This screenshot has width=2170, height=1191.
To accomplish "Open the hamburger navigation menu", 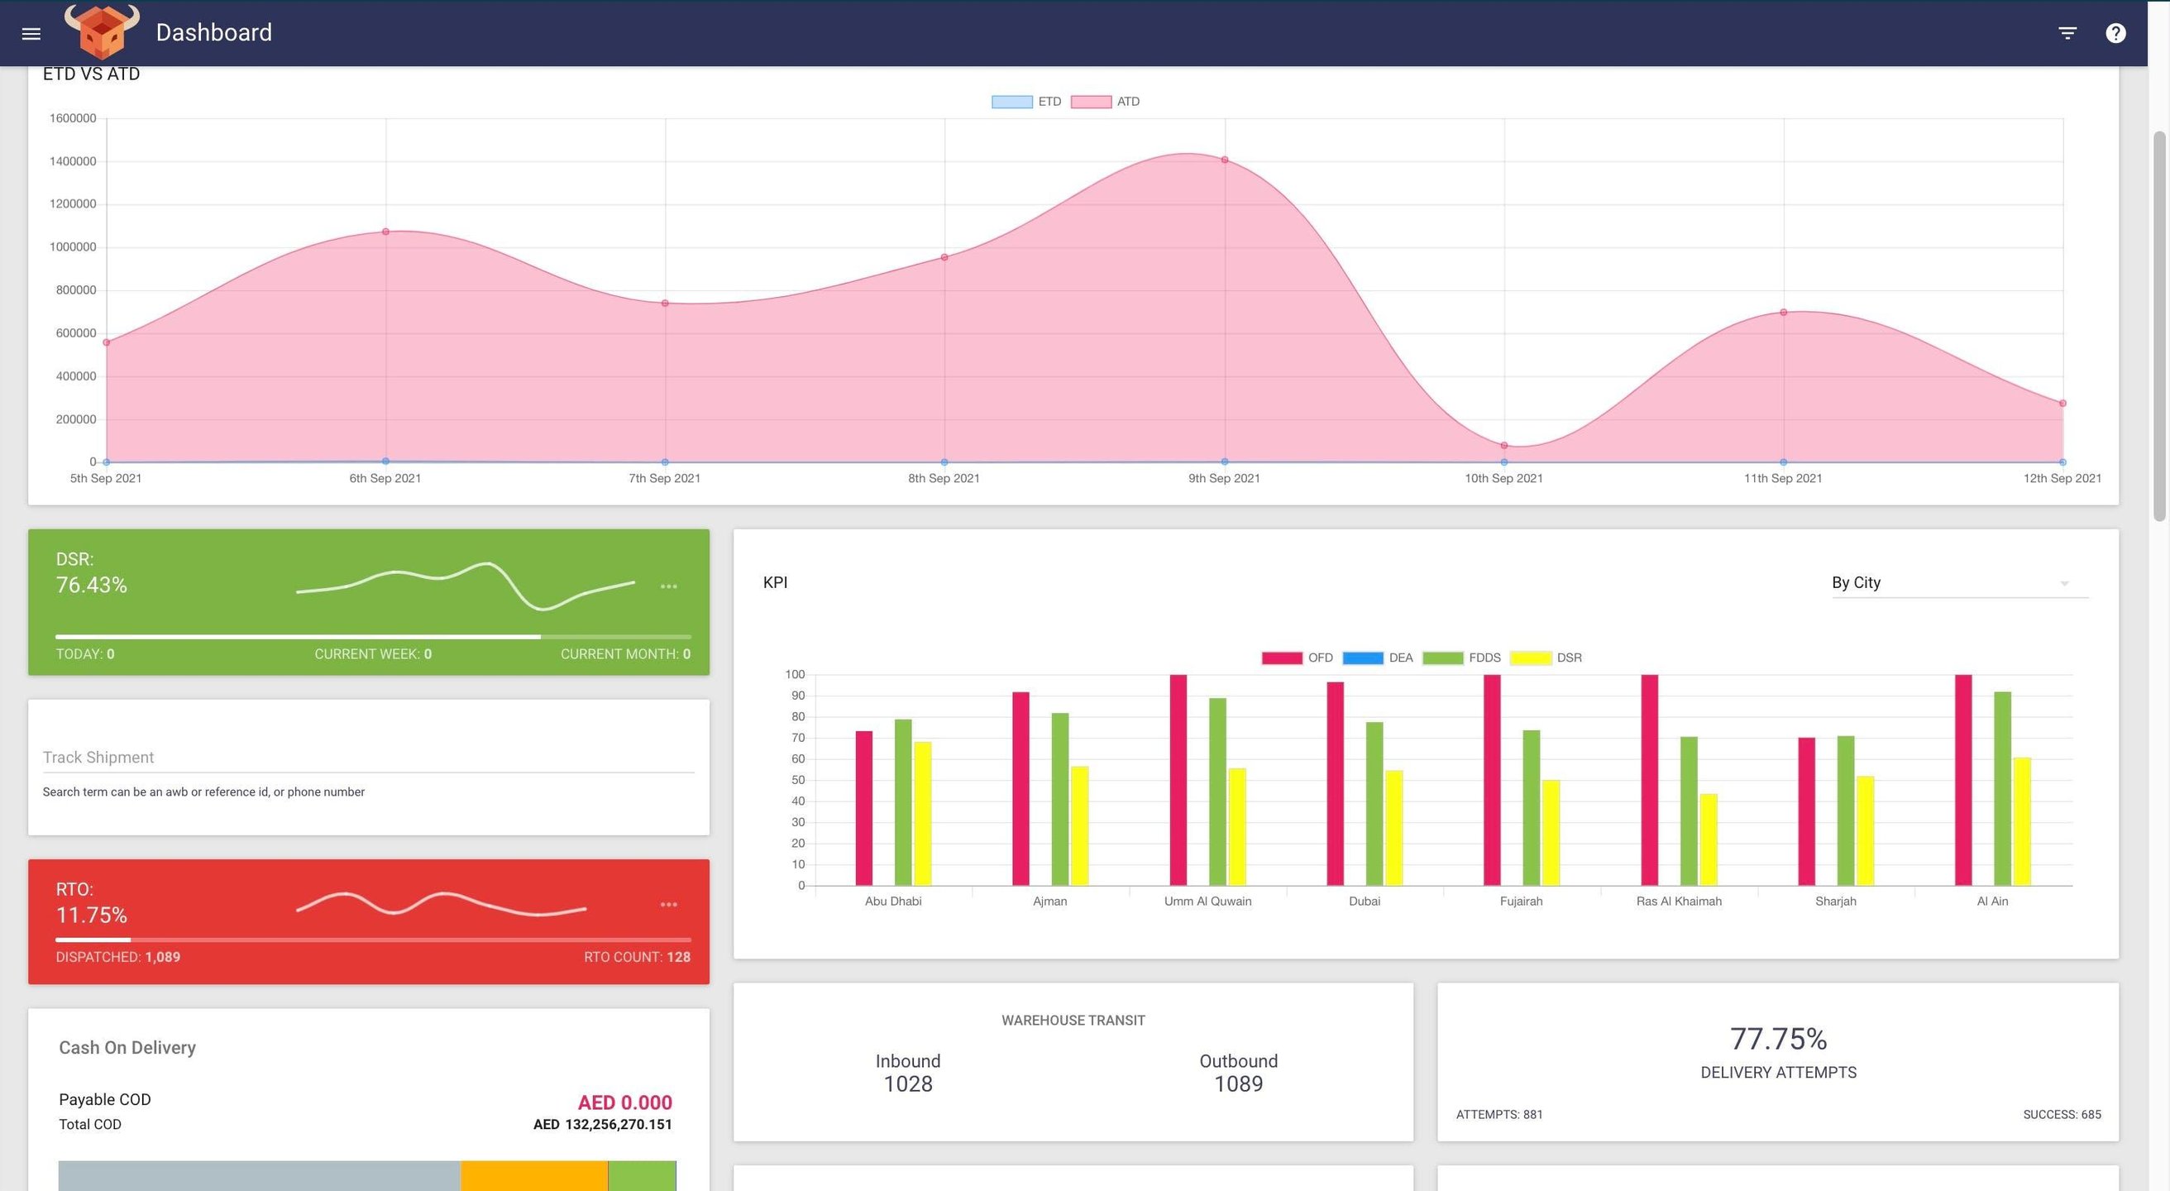I will tap(31, 34).
